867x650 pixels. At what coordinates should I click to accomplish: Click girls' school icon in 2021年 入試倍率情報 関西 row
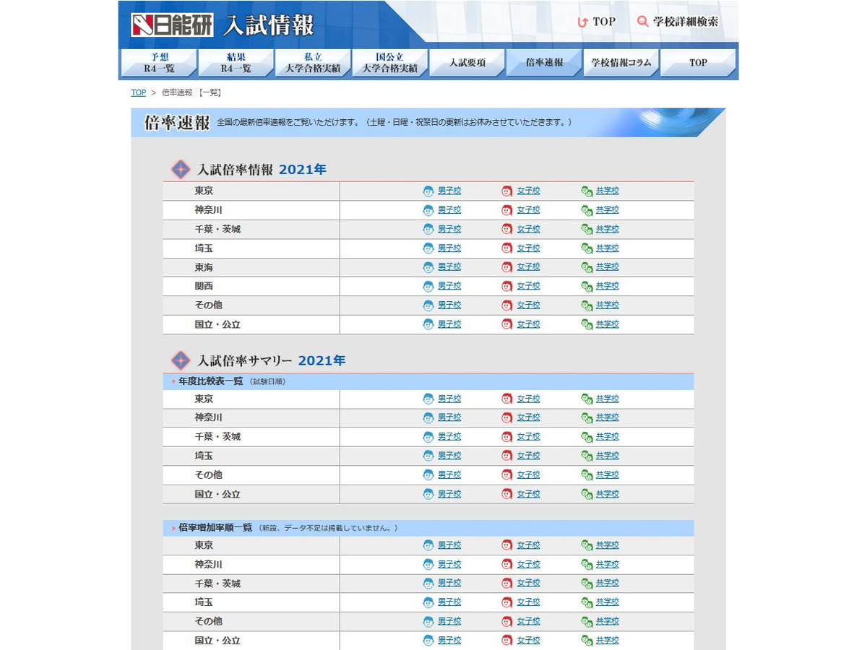coord(507,286)
